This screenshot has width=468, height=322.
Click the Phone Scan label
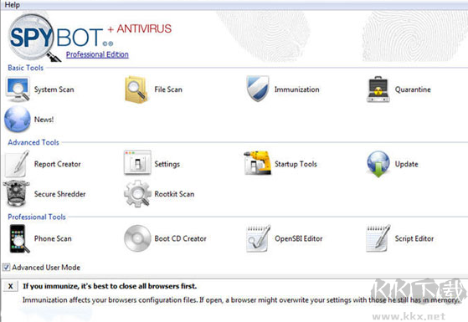(x=53, y=238)
